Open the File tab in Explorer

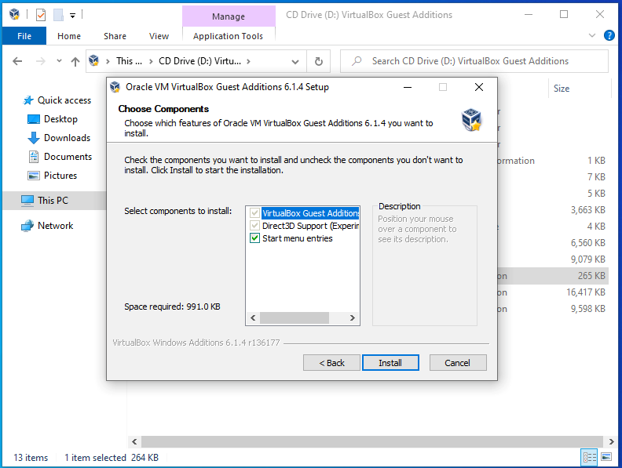click(24, 36)
